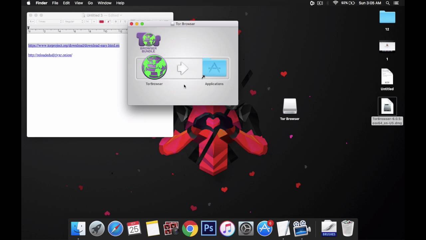Click the Tor Browser window title
Screen dimensions: 426x240
click(185, 24)
